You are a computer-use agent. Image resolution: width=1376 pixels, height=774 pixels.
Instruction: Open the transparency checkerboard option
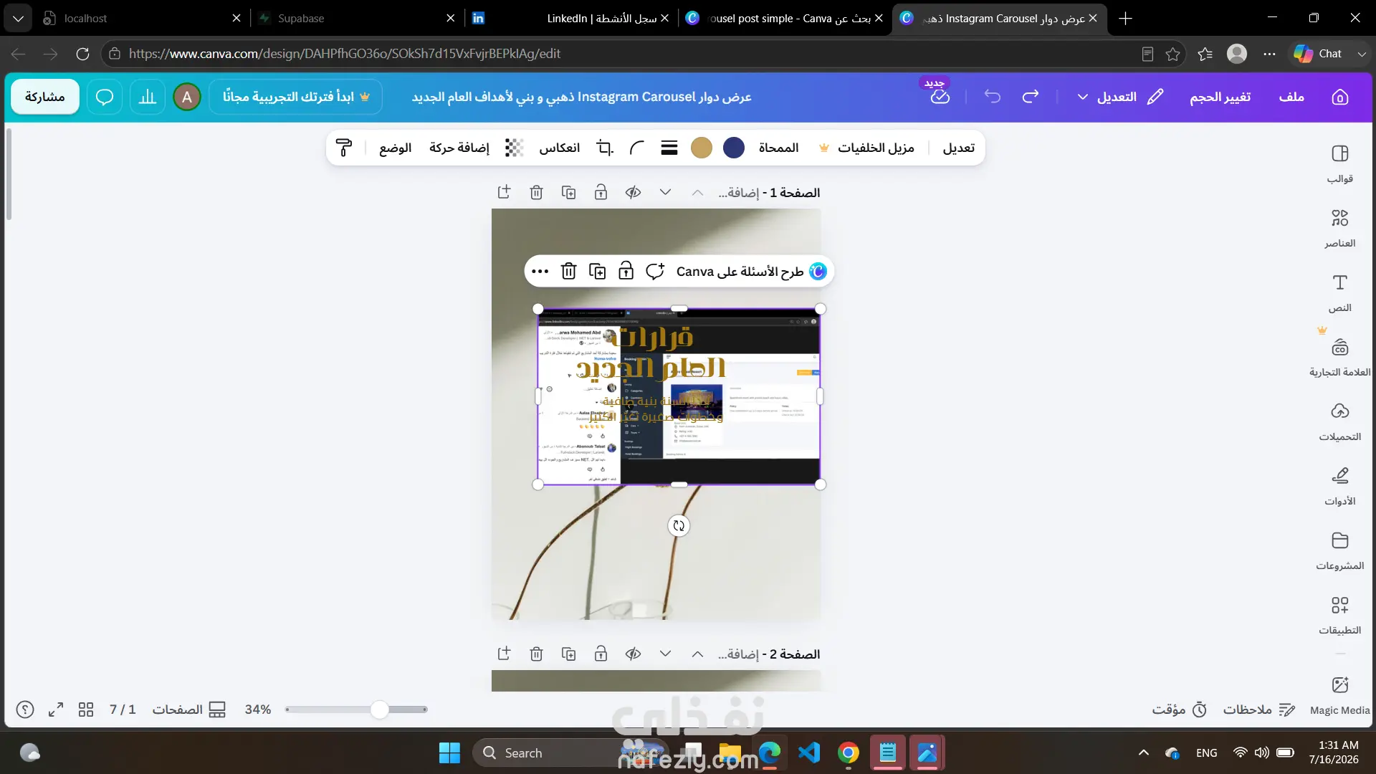(514, 148)
